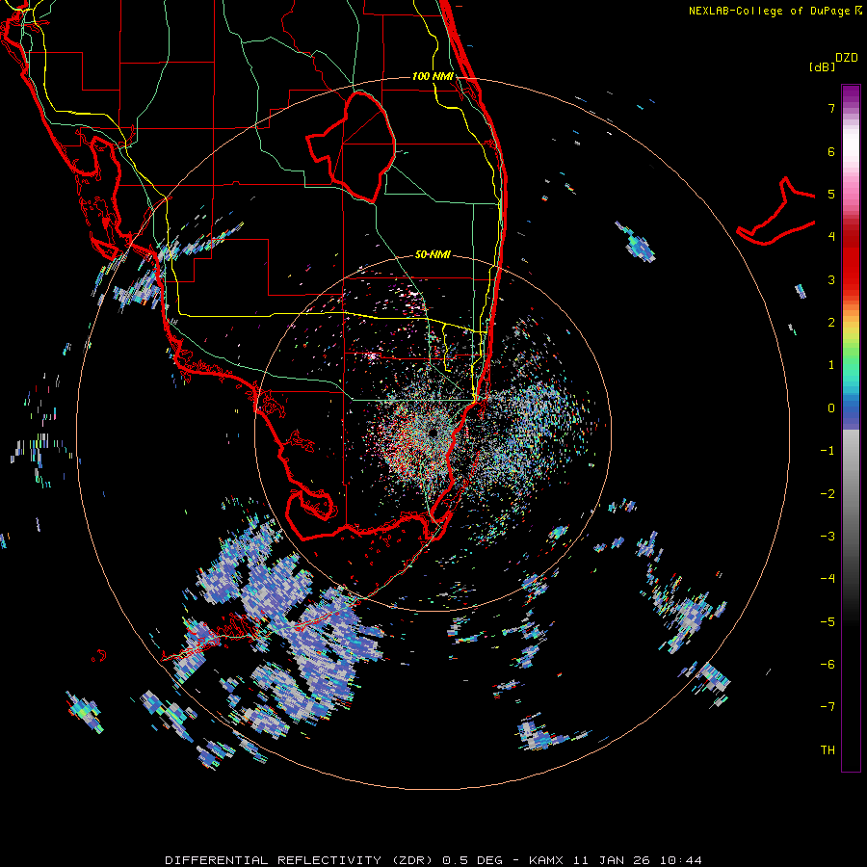
Task: Click the -6 value on the color scale
Action: [828, 665]
